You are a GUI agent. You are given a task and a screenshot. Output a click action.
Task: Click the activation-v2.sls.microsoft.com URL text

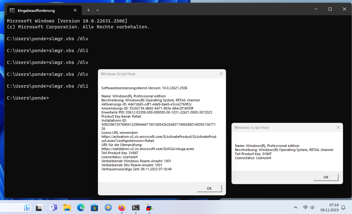tap(159, 139)
